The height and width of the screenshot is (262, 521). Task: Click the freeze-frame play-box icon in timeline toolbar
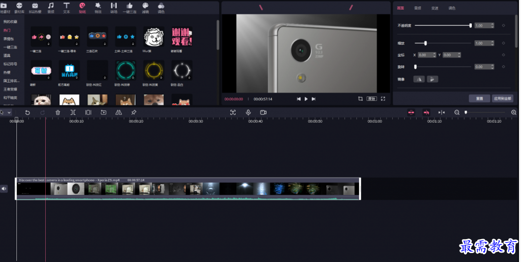point(103,112)
